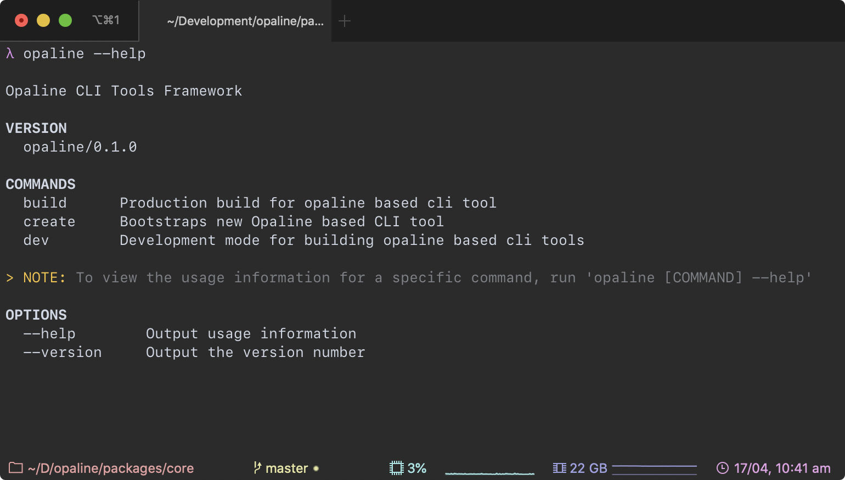Click the memory icon beside 22 GB
Image resolution: width=845 pixels, height=480 pixels.
[559, 468]
